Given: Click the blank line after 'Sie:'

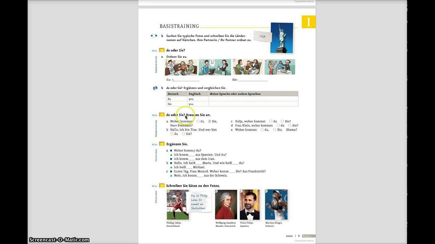Looking at the screenshot, I should click(x=253, y=81).
